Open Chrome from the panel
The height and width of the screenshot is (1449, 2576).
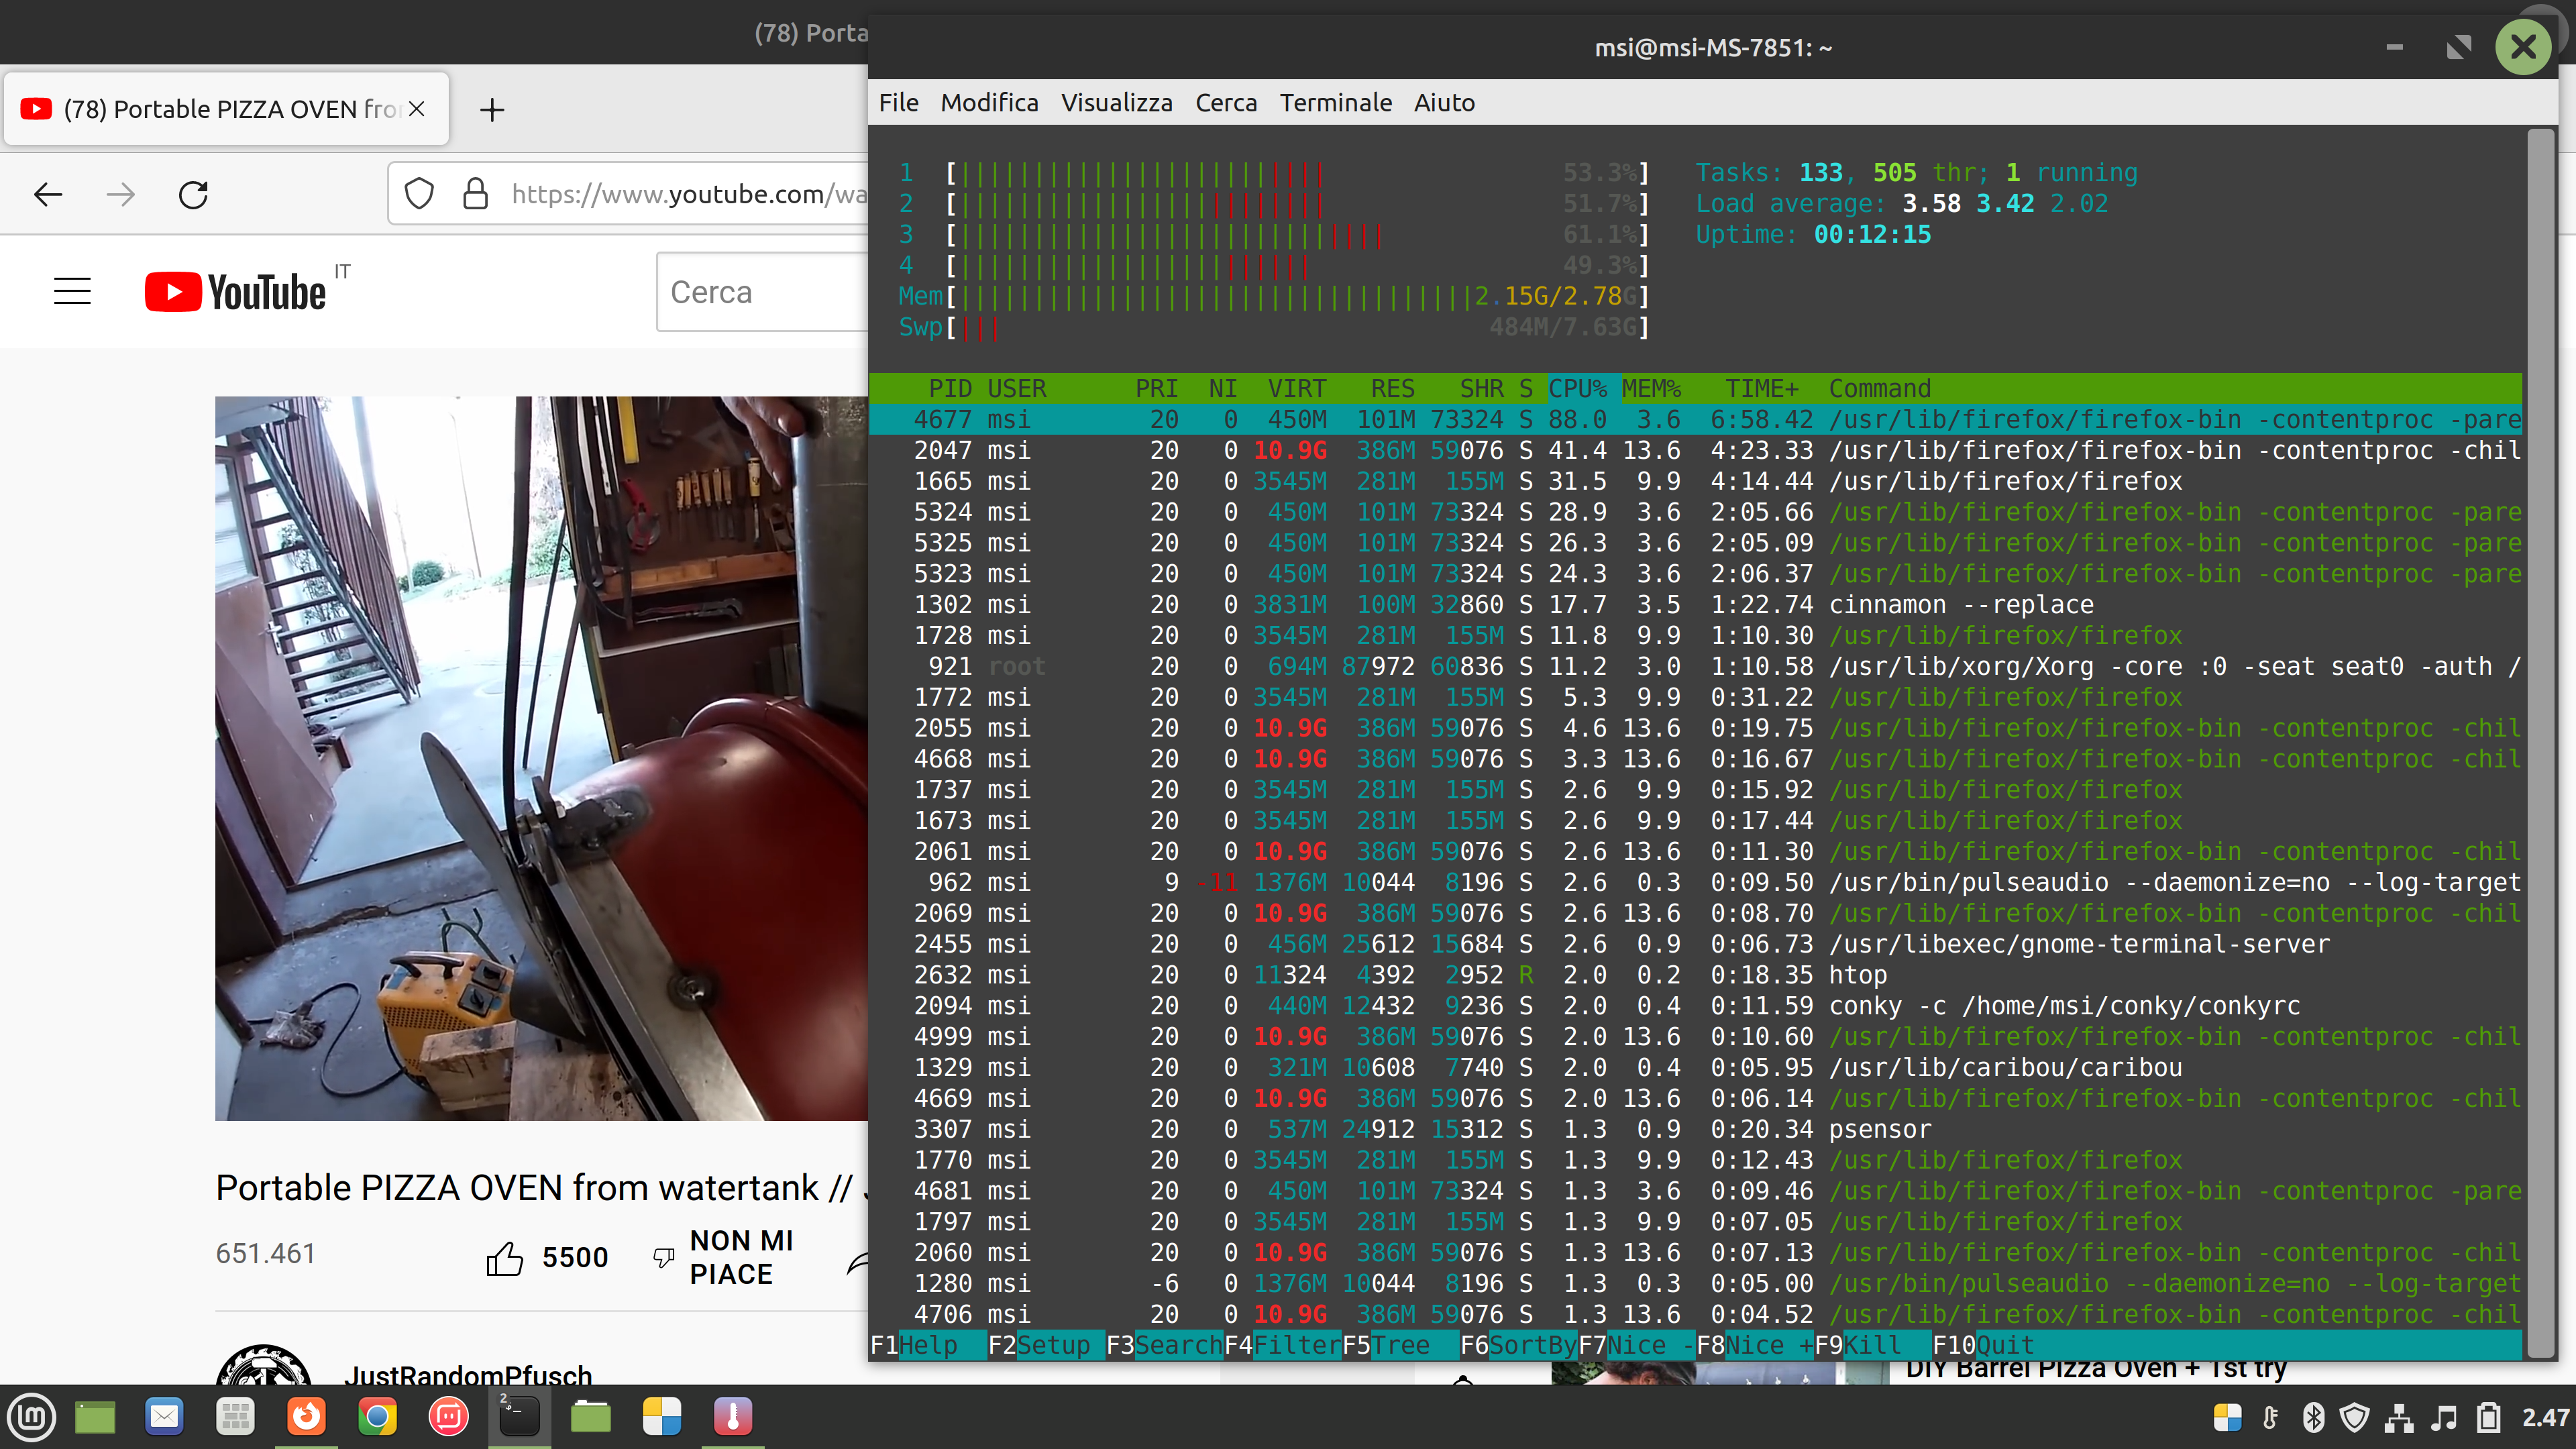coord(377,1416)
